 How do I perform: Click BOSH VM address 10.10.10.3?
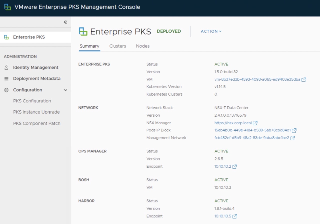coord(223,187)
